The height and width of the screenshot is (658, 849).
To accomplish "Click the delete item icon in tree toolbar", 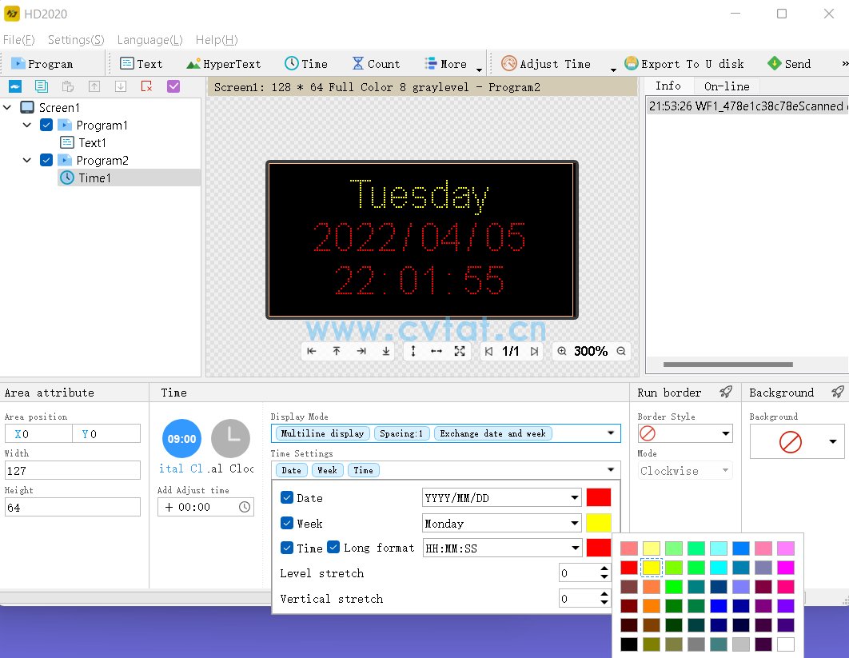I will click(x=147, y=86).
